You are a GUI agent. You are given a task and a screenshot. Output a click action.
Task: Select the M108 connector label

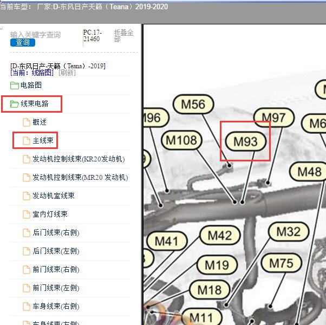tap(182, 140)
